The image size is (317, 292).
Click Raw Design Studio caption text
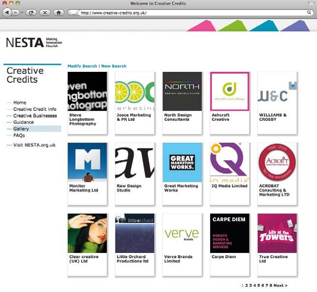pyautogui.click(x=129, y=188)
